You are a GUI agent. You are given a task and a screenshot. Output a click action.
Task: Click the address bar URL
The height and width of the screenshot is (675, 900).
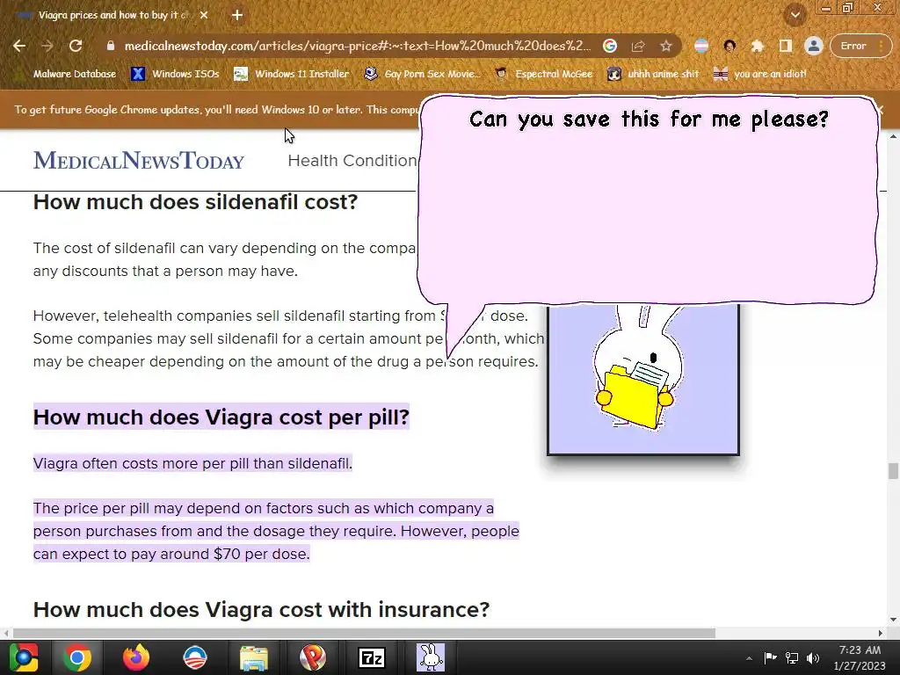pyautogui.click(x=357, y=46)
